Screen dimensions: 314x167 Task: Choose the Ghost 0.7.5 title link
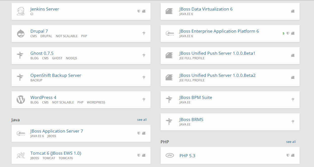click(x=42, y=53)
